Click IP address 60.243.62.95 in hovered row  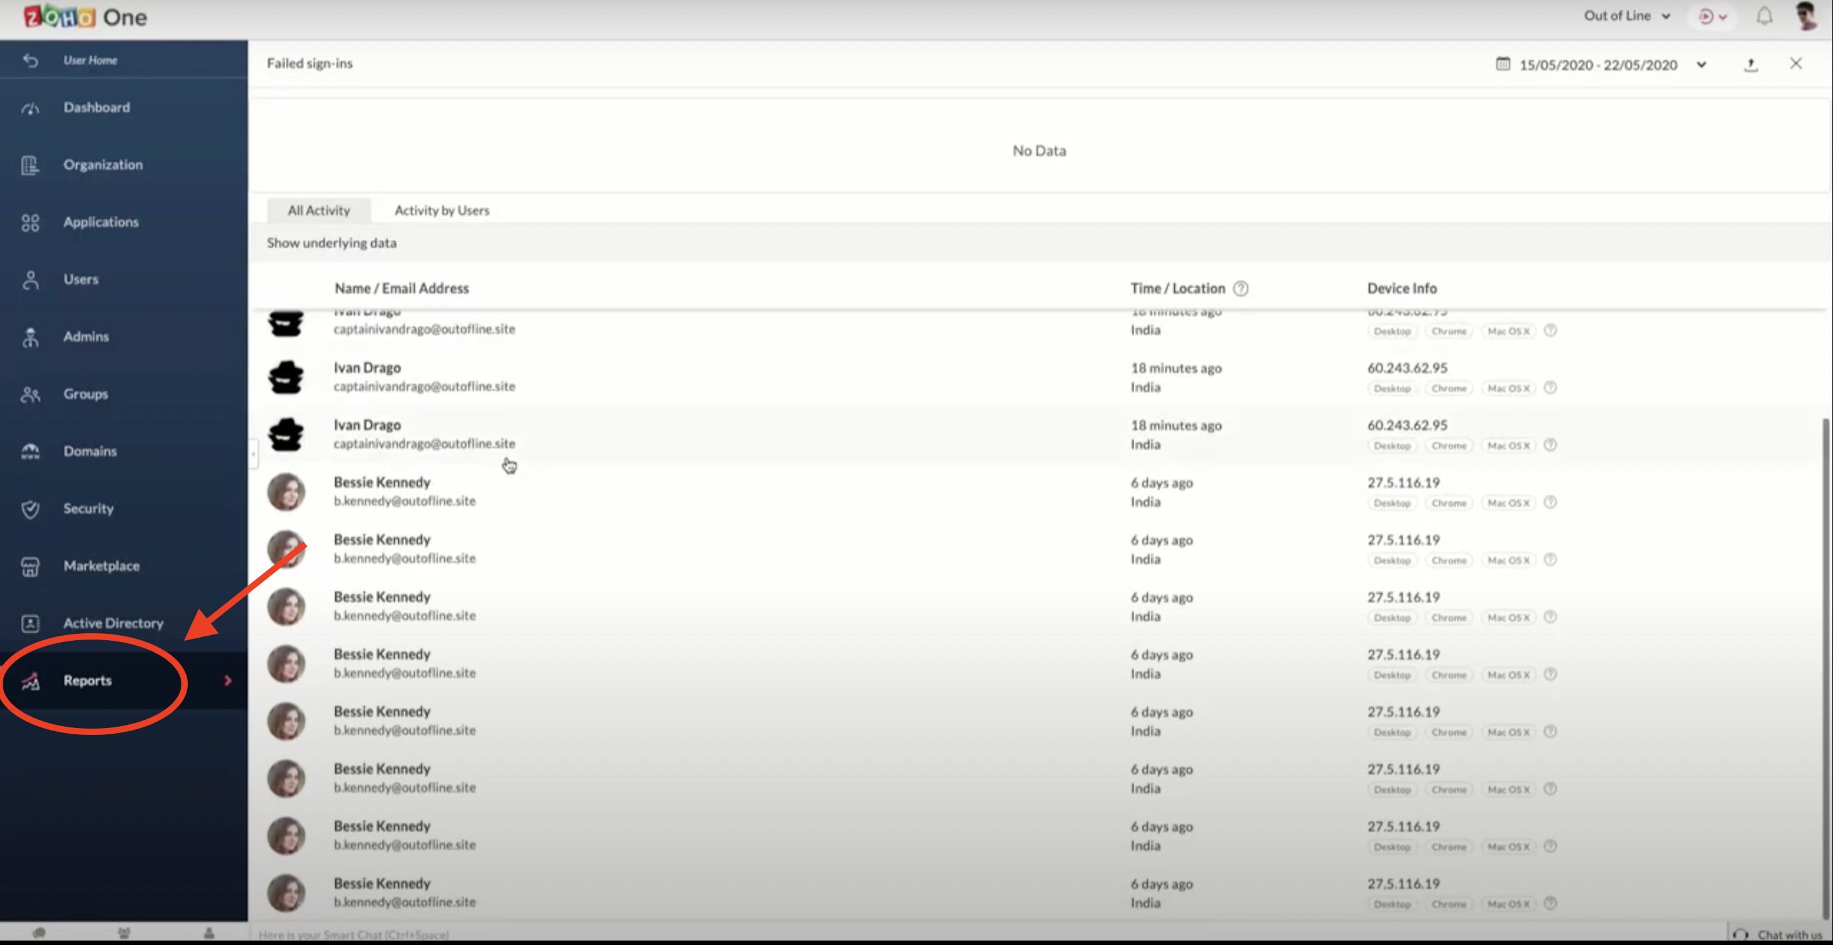1407,426
